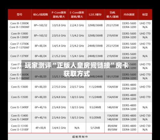This screenshot has width=160, height=140.
Task: Click the 4P+0E/8 core count cell
Action: click(x=41, y=128)
